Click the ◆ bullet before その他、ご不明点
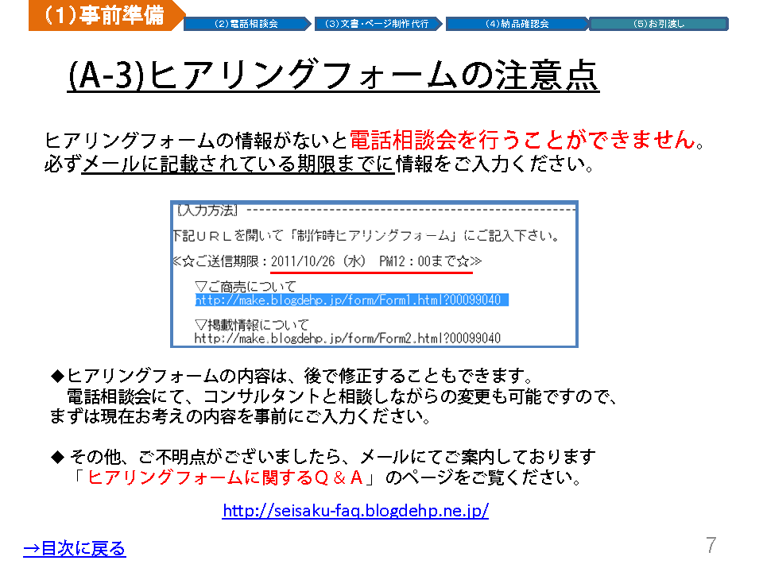Screen dimensions: 763x572 click(x=56, y=457)
